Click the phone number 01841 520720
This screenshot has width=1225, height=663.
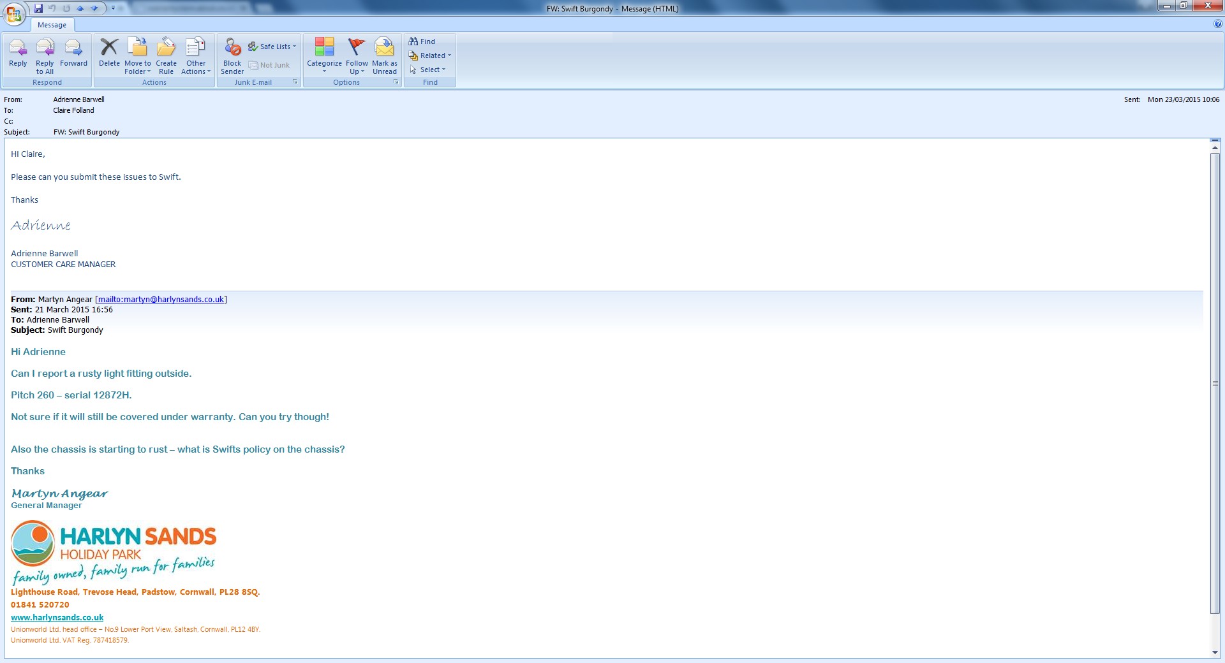click(x=40, y=604)
